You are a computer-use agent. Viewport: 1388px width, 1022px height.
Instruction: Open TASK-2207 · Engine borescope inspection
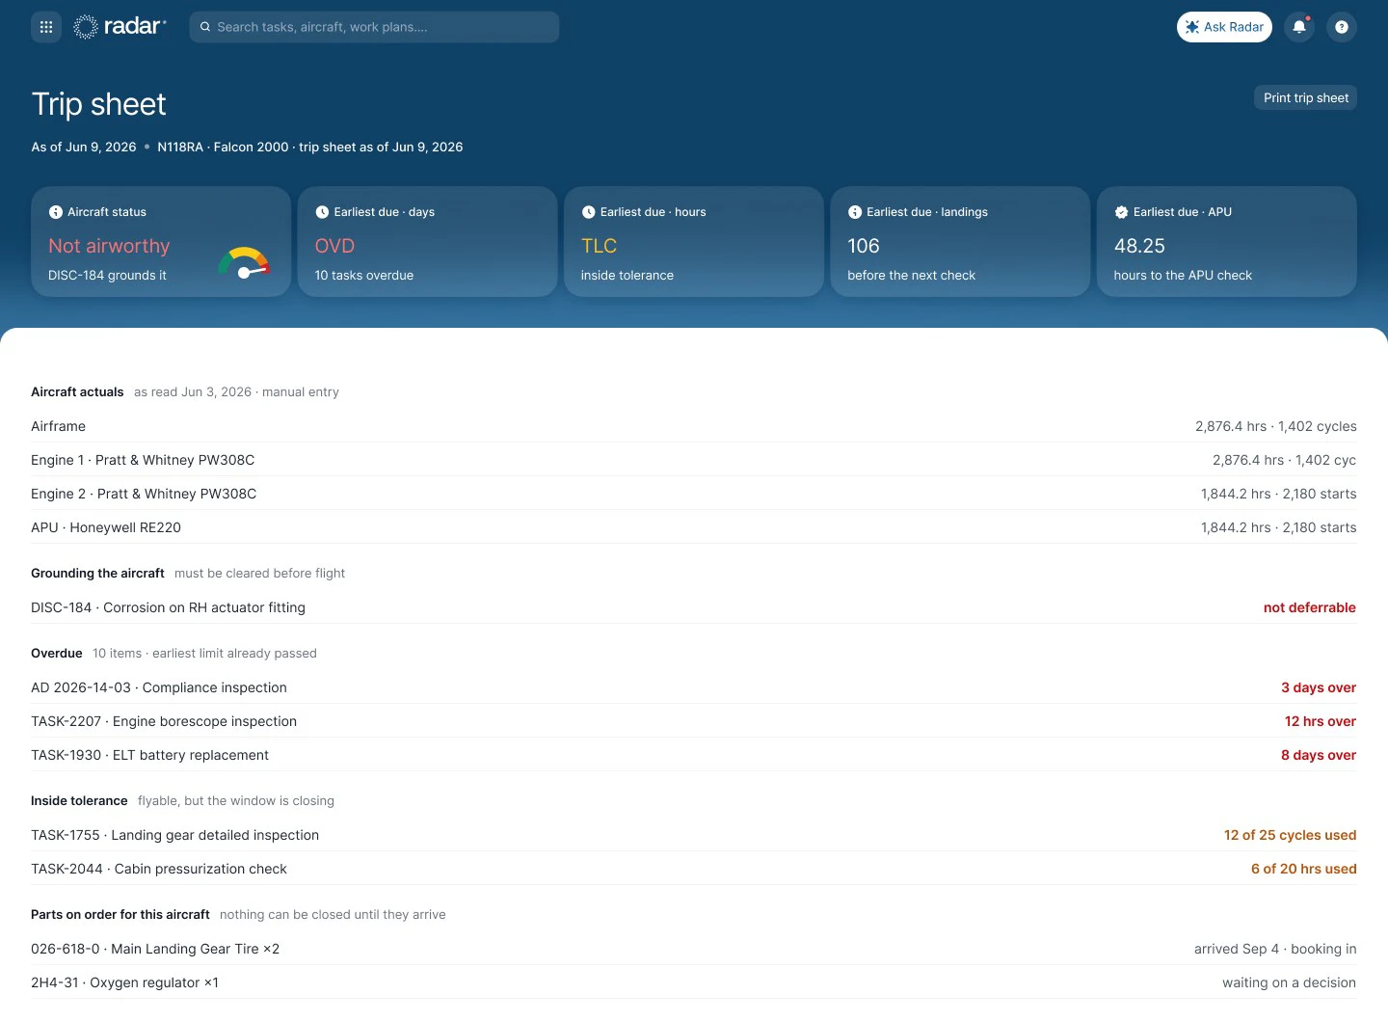point(694,721)
